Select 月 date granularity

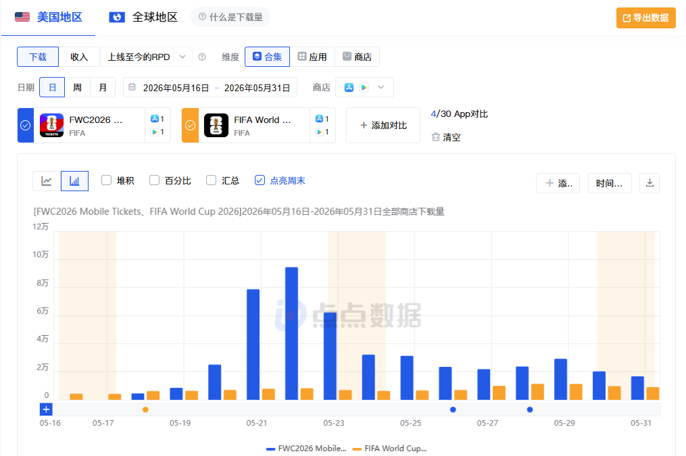pyautogui.click(x=103, y=87)
